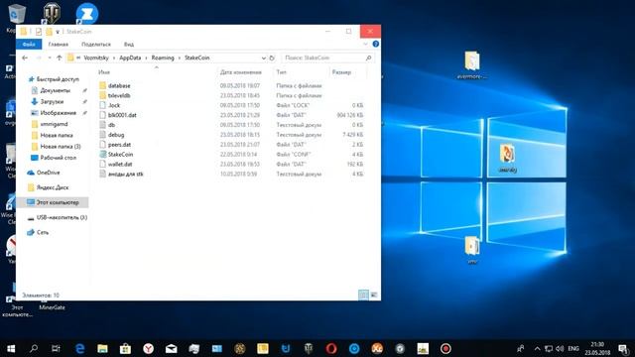This screenshot has width=635, height=357.
Task: Sort files by Имя column
Action: point(104,72)
